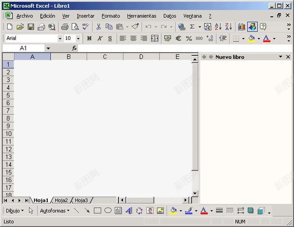The image size is (294, 227).
Task: Go to last sheet tab arrow
Action: (x=27, y=200)
